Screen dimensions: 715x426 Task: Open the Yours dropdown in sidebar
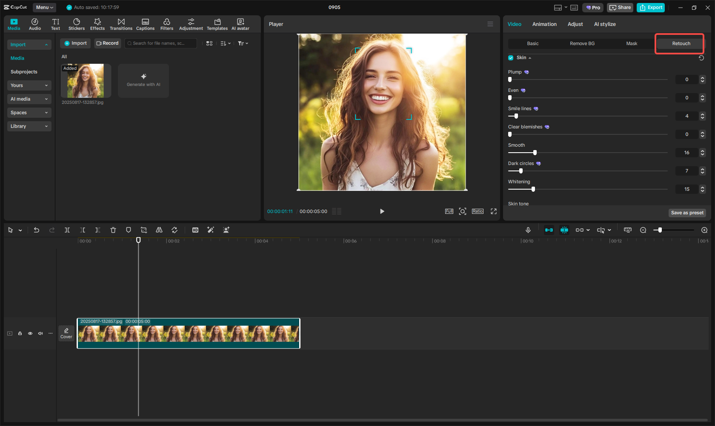29,85
